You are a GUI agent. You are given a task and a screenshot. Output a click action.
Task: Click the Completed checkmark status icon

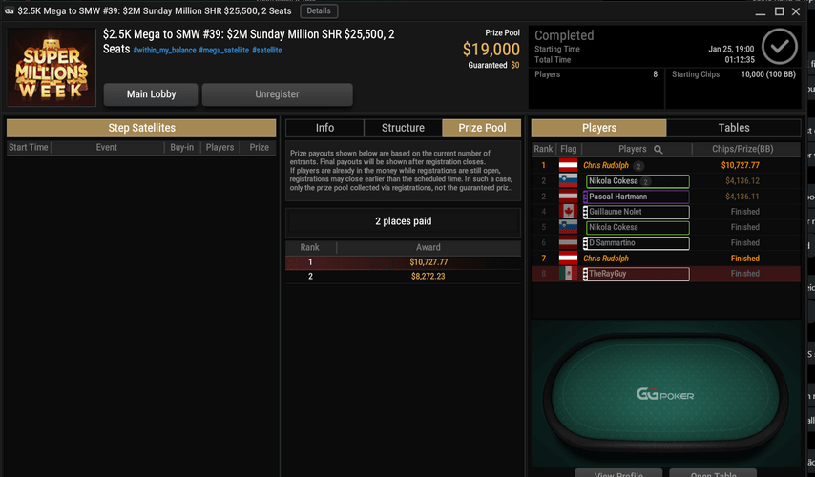(x=779, y=47)
